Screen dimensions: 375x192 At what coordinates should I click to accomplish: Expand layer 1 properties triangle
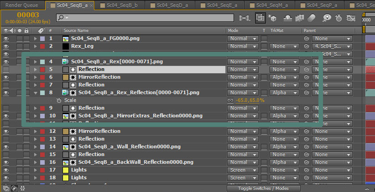36,39
